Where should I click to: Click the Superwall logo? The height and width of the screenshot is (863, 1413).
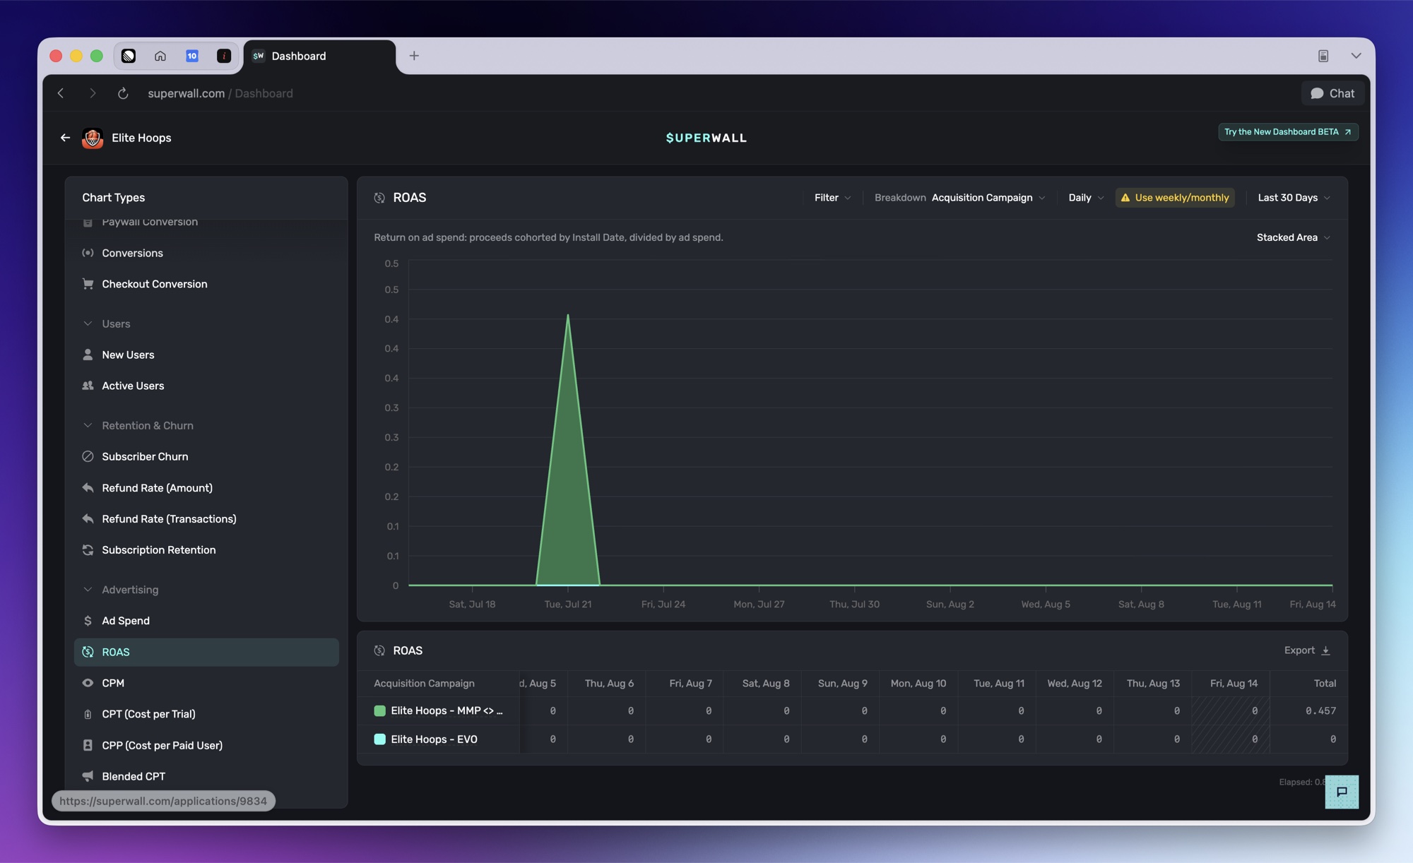pyautogui.click(x=706, y=138)
